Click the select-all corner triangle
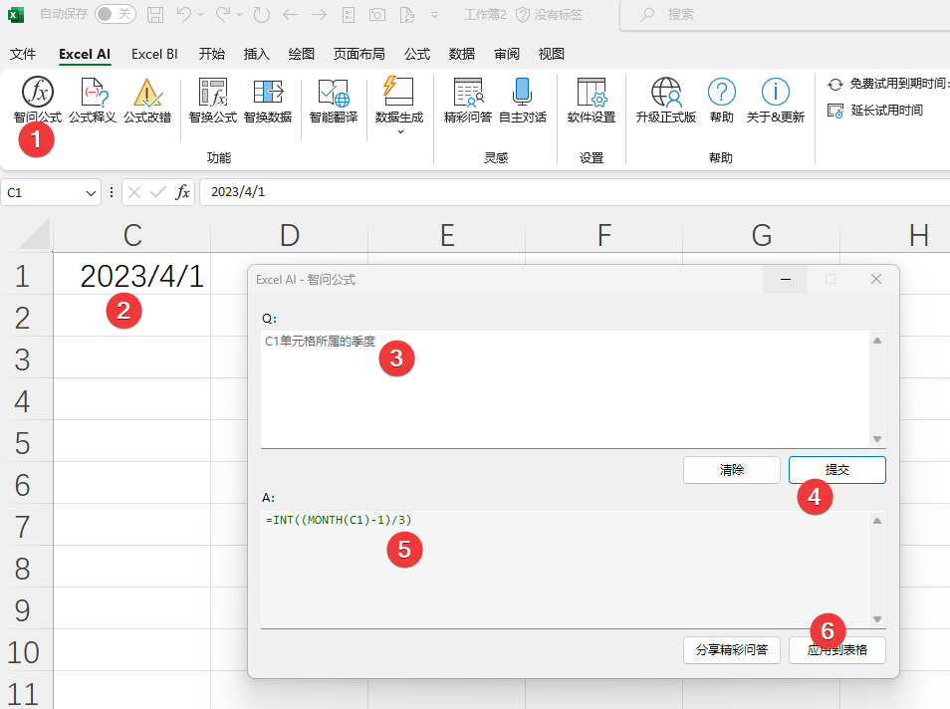The image size is (950, 709). tap(34, 235)
